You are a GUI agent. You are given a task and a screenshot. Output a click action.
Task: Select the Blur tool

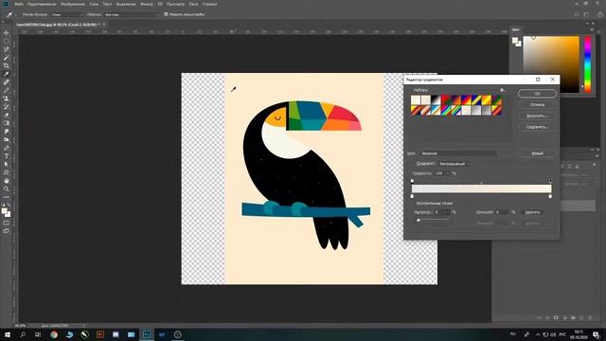point(7,132)
